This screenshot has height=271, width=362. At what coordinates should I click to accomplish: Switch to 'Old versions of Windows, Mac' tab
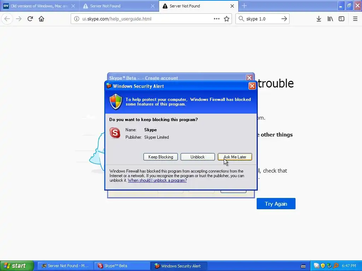click(39, 6)
